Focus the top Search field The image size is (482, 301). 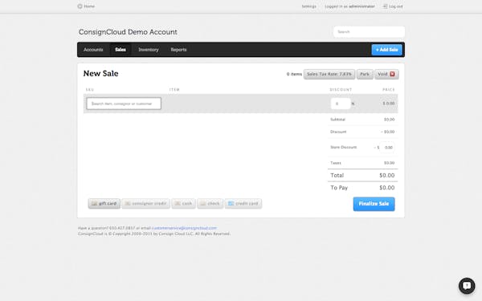click(369, 31)
